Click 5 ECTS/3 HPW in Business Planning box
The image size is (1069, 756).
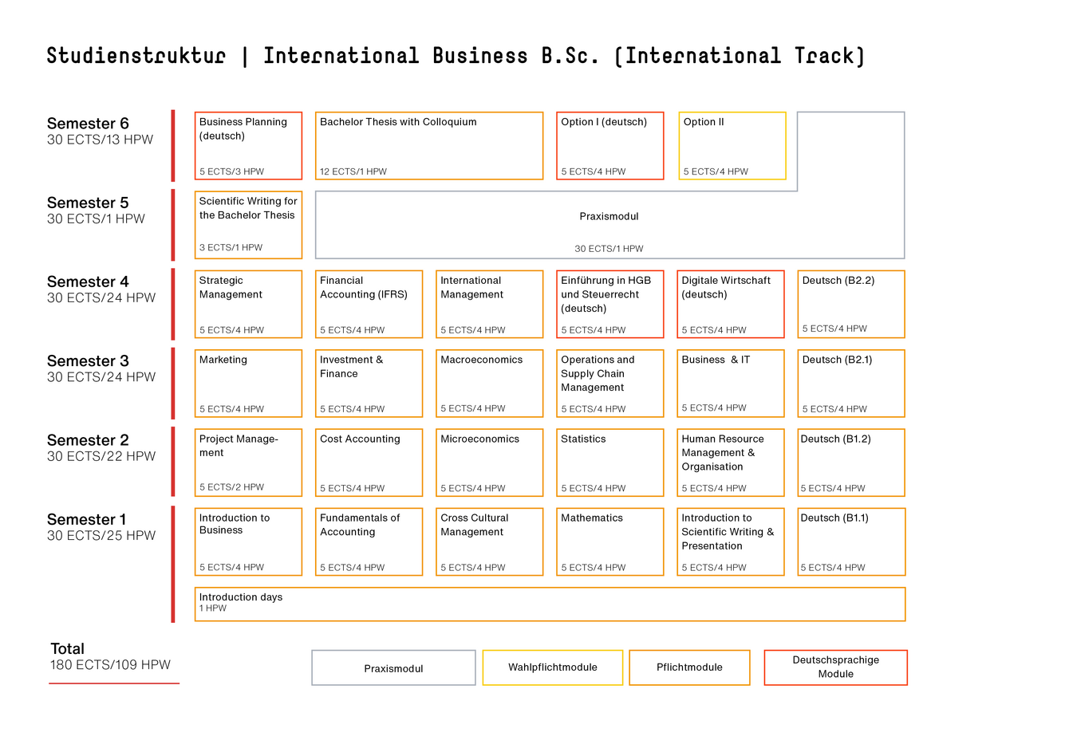click(x=231, y=171)
